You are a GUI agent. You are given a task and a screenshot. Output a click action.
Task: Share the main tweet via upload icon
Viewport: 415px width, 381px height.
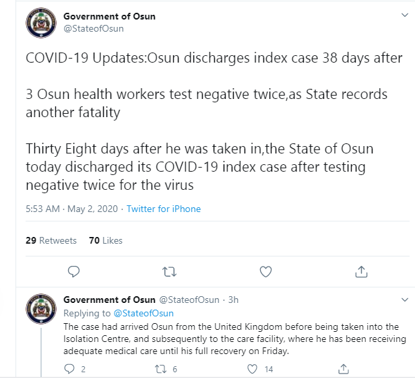361,271
